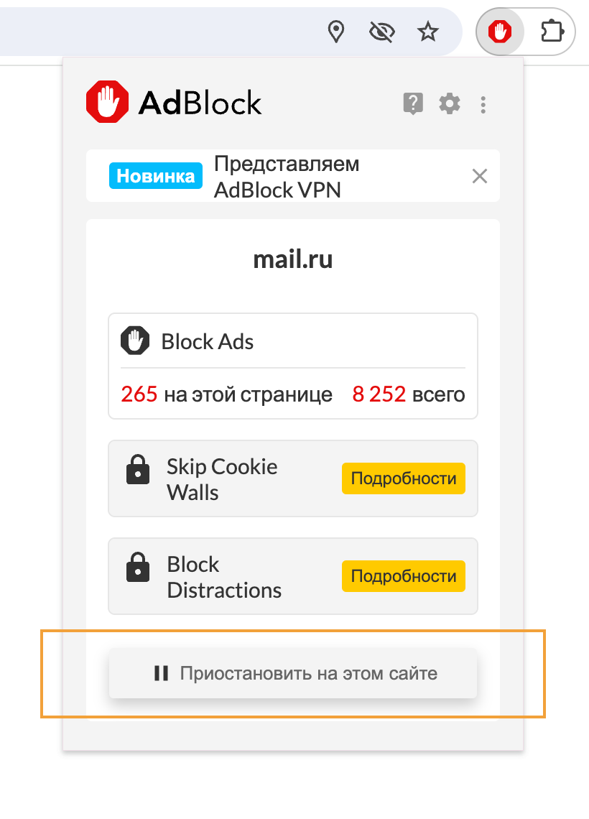
Task: Bookmark this page with the star icon
Action: pyautogui.click(x=428, y=32)
